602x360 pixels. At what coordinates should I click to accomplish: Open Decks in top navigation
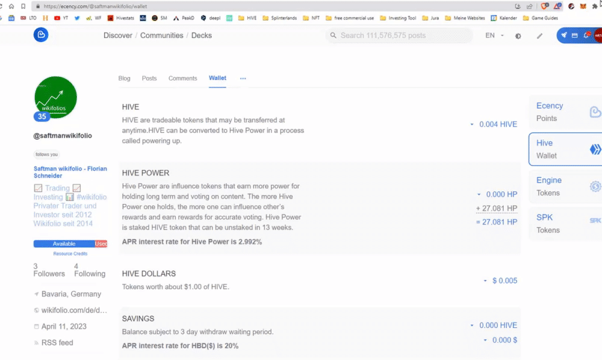(202, 36)
